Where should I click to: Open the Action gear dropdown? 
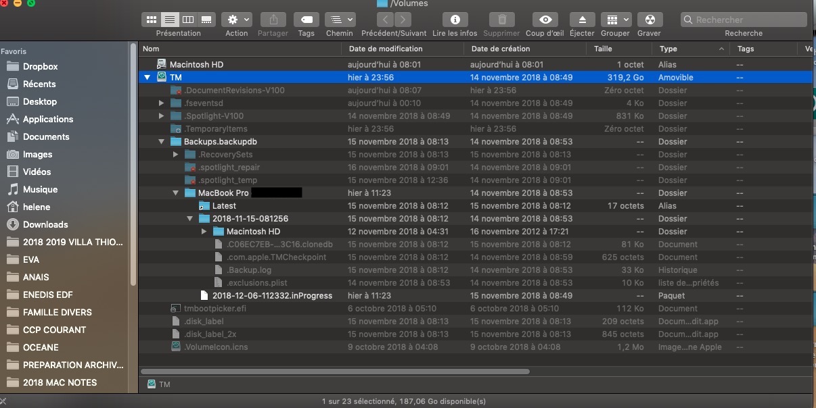[237, 20]
